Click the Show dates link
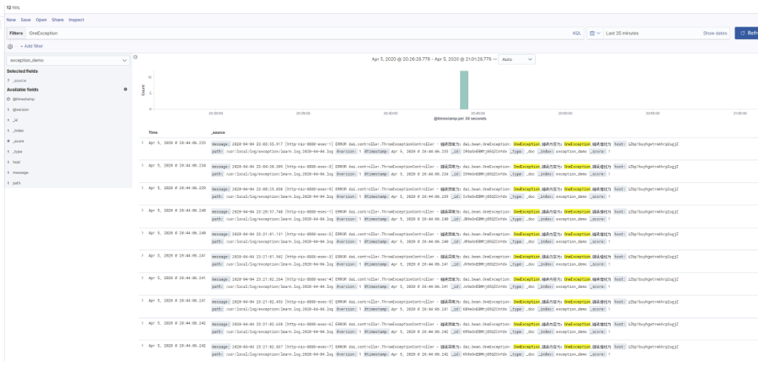Image resolution: width=758 pixels, height=370 pixels. [x=715, y=34]
